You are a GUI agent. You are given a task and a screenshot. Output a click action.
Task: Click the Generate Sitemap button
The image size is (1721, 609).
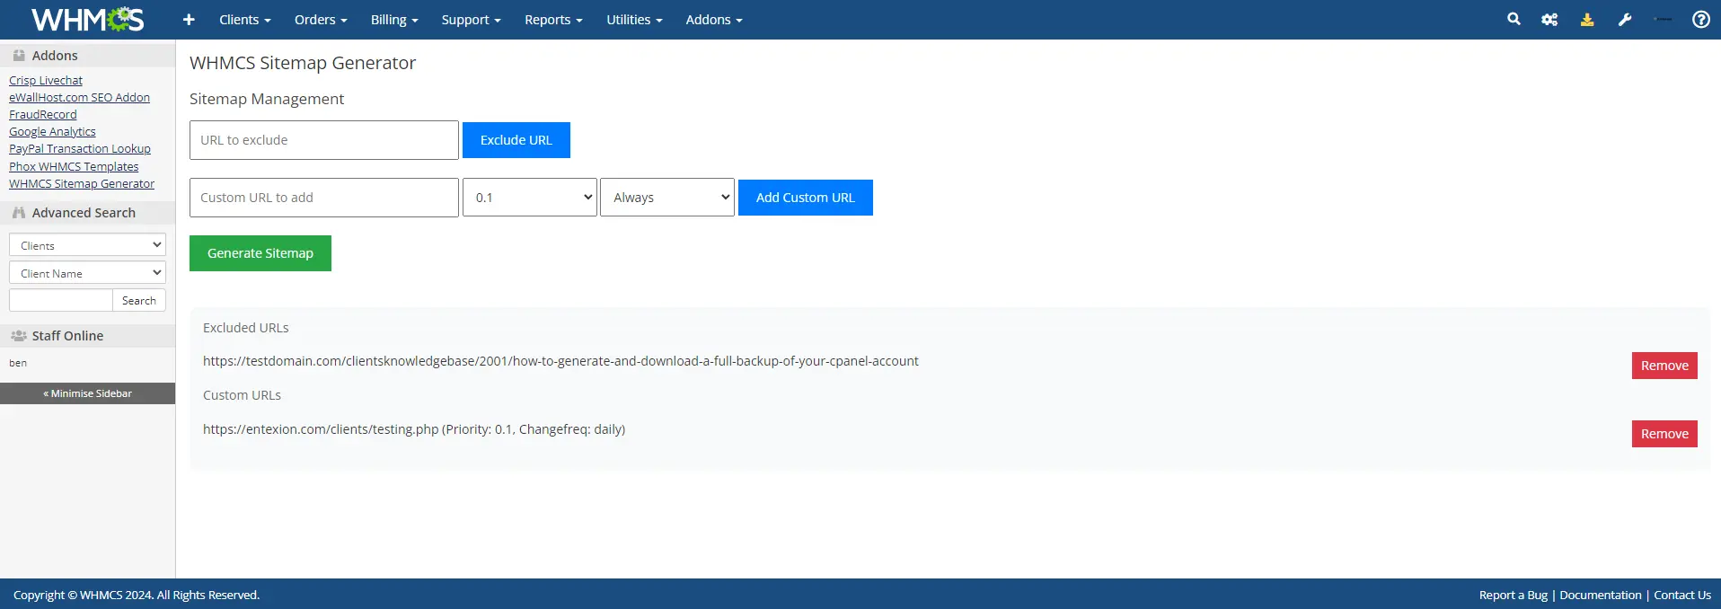pyautogui.click(x=260, y=253)
